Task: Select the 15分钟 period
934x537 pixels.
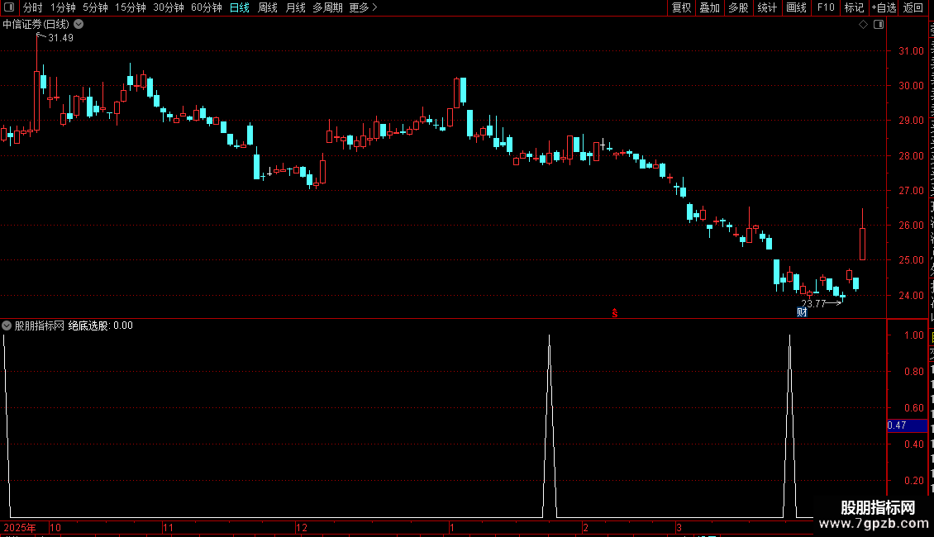Action: pyautogui.click(x=131, y=7)
